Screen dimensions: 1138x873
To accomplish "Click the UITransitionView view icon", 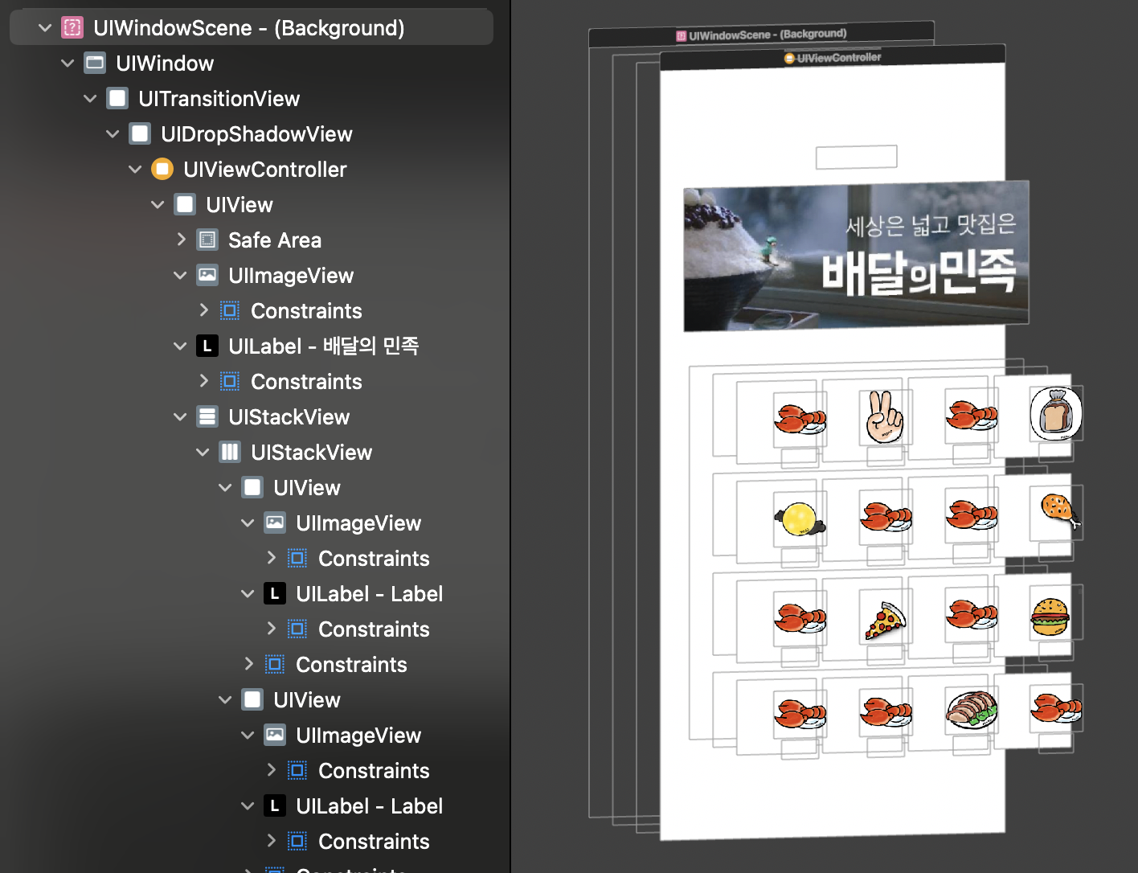I will [117, 99].
